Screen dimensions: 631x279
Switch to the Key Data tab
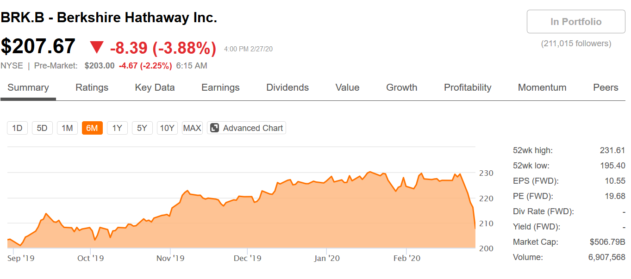(x=155, y=87)
